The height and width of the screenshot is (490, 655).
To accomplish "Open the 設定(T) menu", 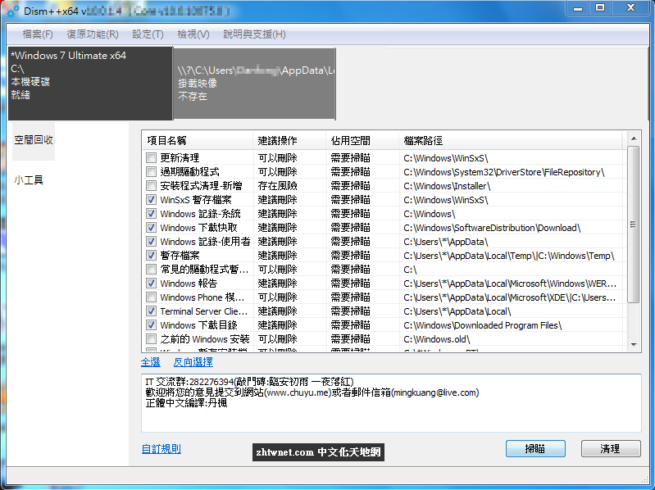I will click(148, 34).
